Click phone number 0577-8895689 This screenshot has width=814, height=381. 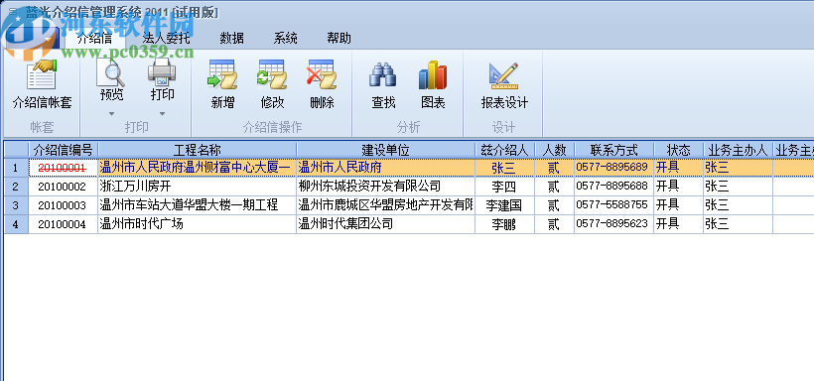613,168
